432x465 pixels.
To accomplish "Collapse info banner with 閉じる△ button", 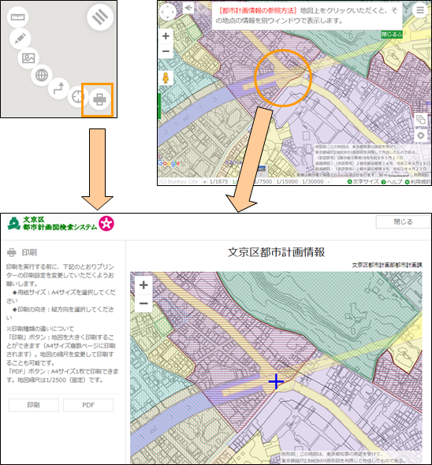I will tap(391, 35).
